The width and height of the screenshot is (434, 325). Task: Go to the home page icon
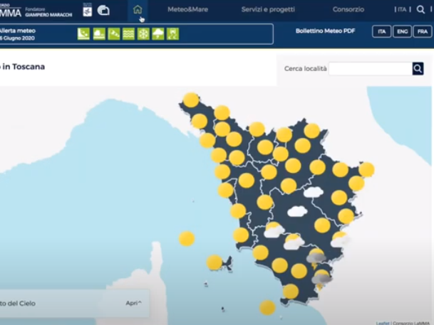tap(138, 10)
